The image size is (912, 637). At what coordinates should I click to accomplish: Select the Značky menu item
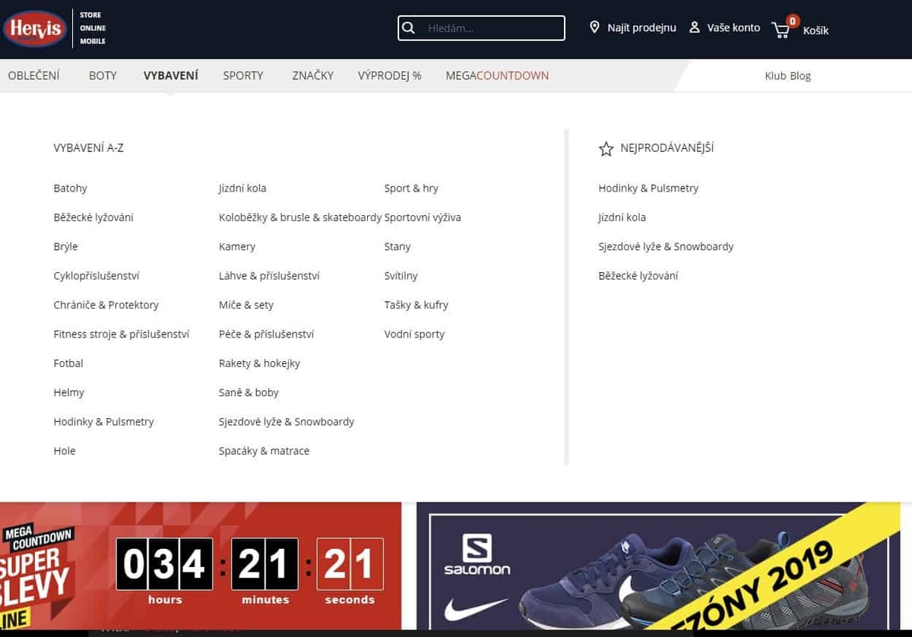pyautogui.click(x=312, y=75)
